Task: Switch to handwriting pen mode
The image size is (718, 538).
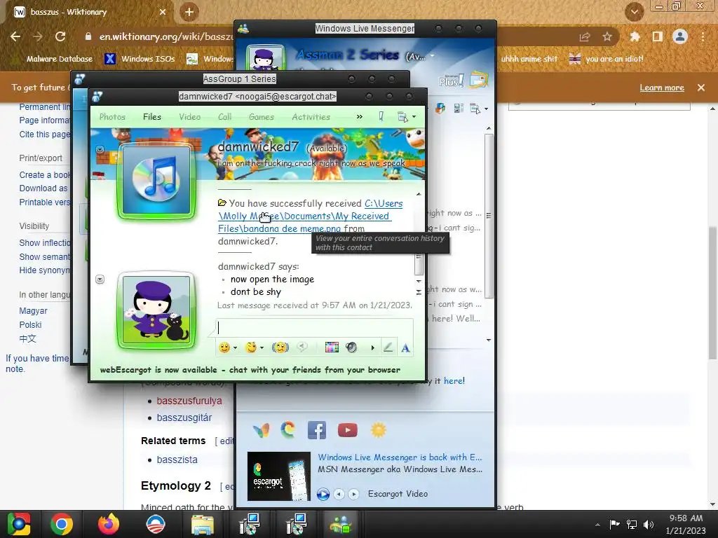Action: [x=388, y=347]
